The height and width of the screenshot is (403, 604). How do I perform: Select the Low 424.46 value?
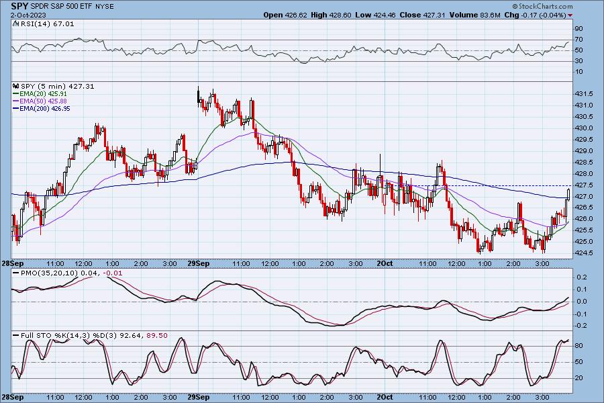[x=375, y=15]
